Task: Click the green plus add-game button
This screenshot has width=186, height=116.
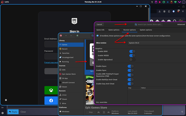Action: tap(77, 36)
